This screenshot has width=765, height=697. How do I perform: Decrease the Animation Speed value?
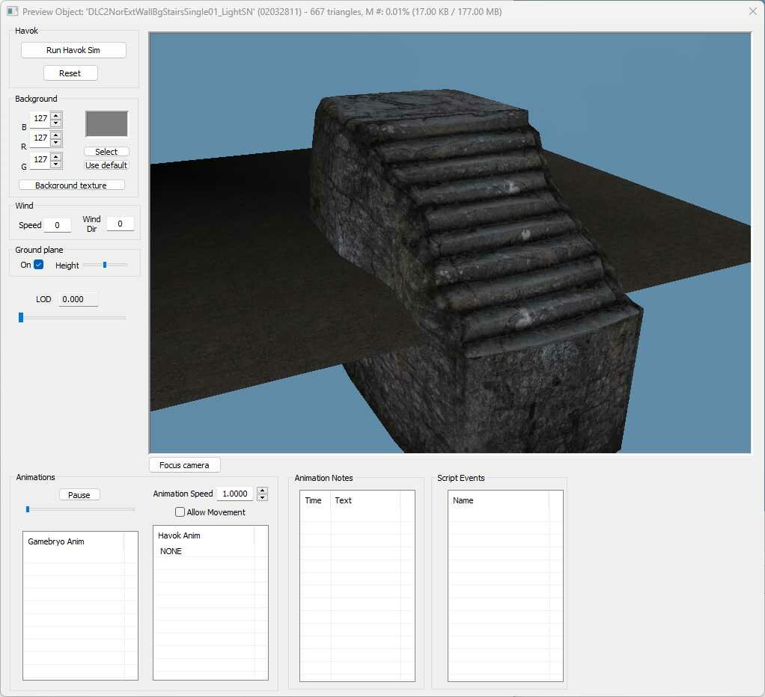coord(263,497)
